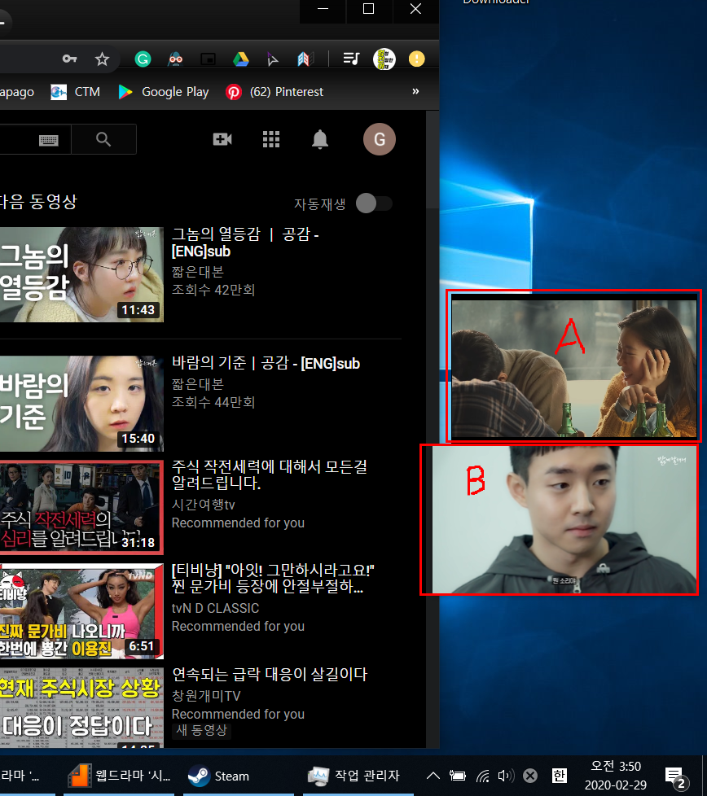Viewport: 707px width, 796px height.
Task: Click the battery status tray icon
Action: [x=458, y=776]
